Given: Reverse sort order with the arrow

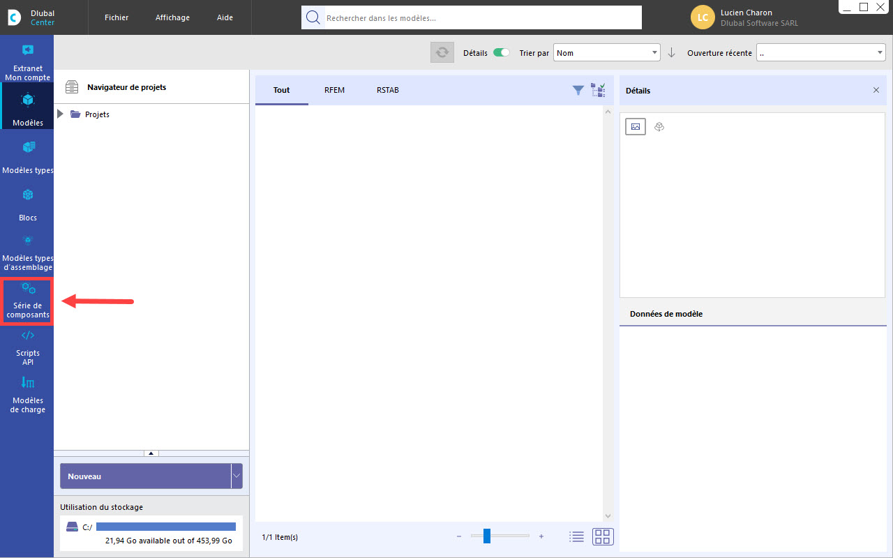Looking at the screenshot, I should 672,52.
